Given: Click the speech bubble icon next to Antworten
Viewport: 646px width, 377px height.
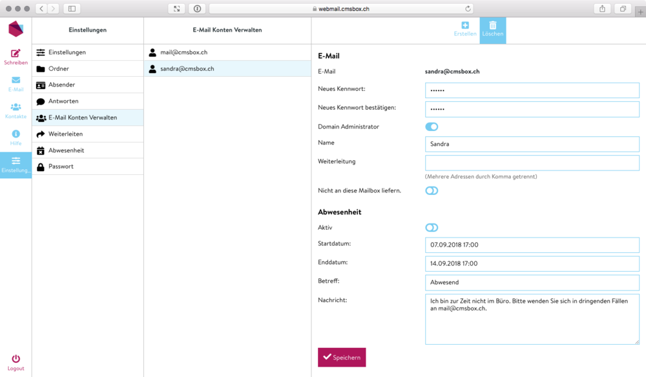Looking at the screenshot, I should pos(40,101).
